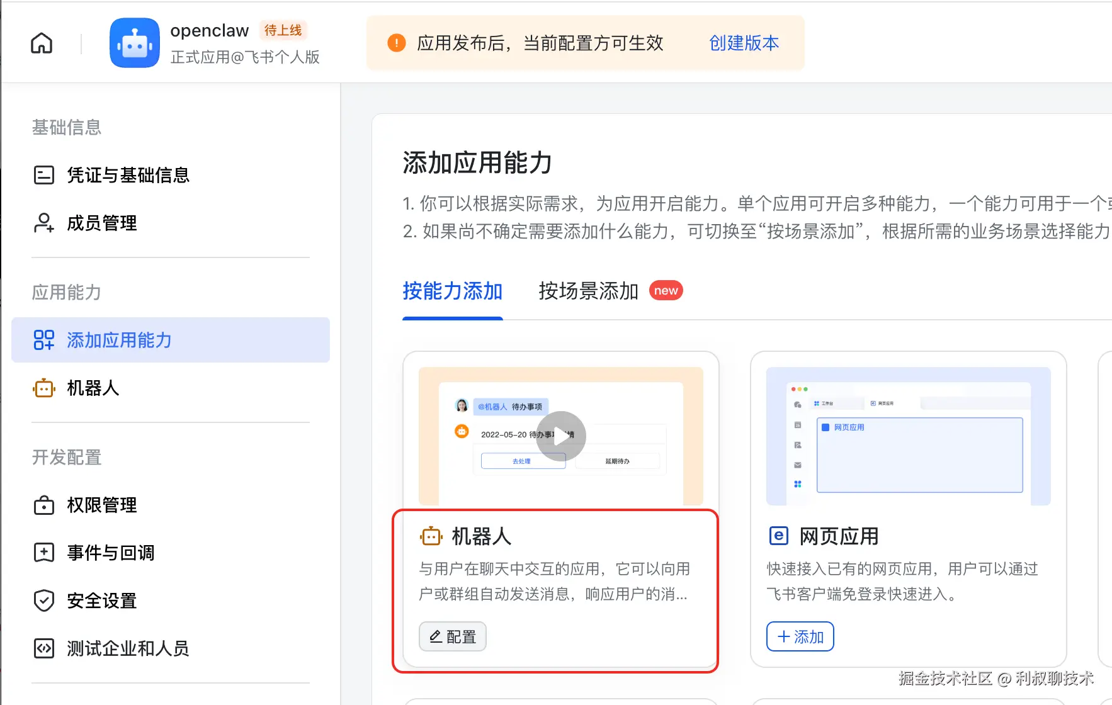Image resolution: width=1112 pixels, height=705 pixels.
Task: Click the 凭证与基础信息 sidebar icon
Action: point(44,174)
